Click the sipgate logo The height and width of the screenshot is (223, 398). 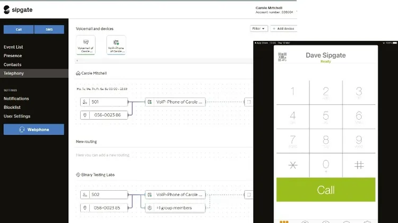tap(18, 10)
